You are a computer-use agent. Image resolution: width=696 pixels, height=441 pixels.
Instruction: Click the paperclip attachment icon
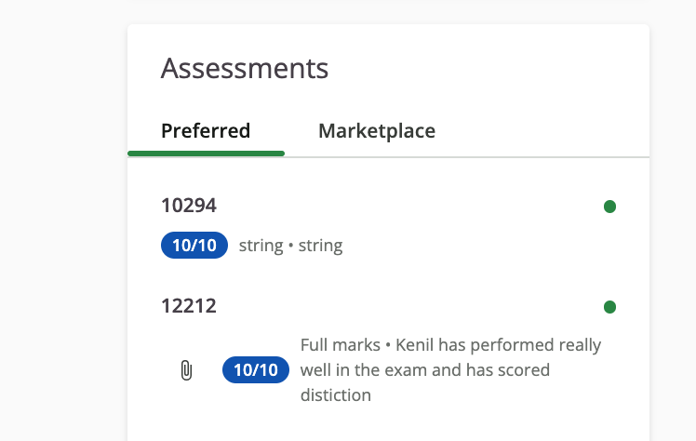[186, 370]
